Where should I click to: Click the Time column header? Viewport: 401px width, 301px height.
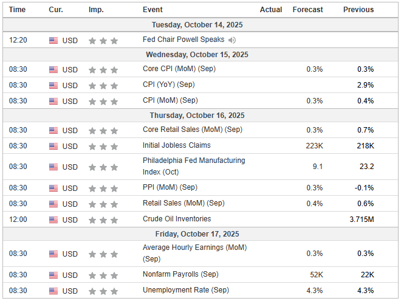point(18,10)
